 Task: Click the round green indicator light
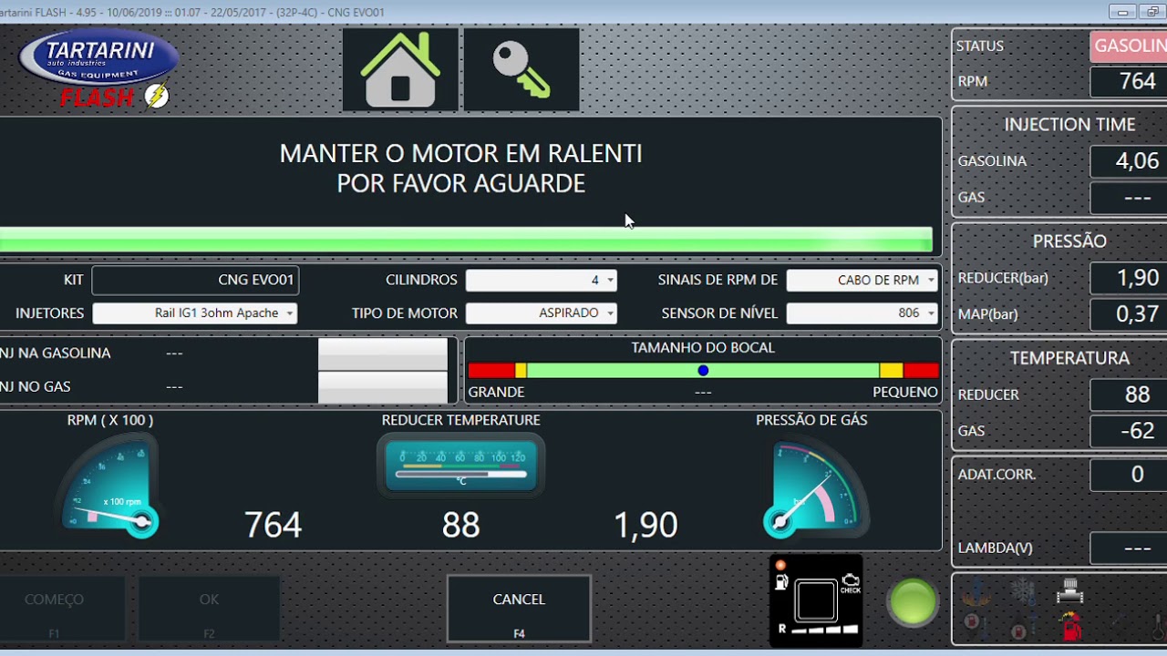click(913, 602)
